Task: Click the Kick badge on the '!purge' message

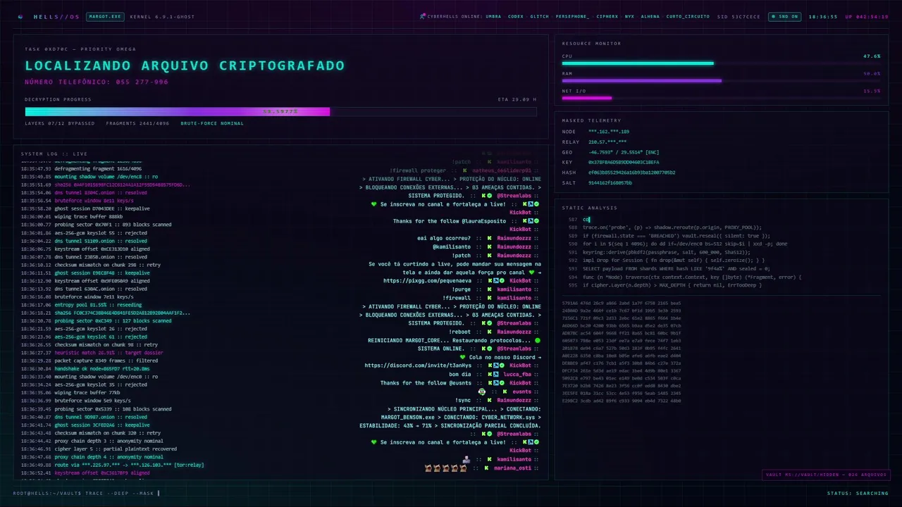Action: tap(489, 289)
